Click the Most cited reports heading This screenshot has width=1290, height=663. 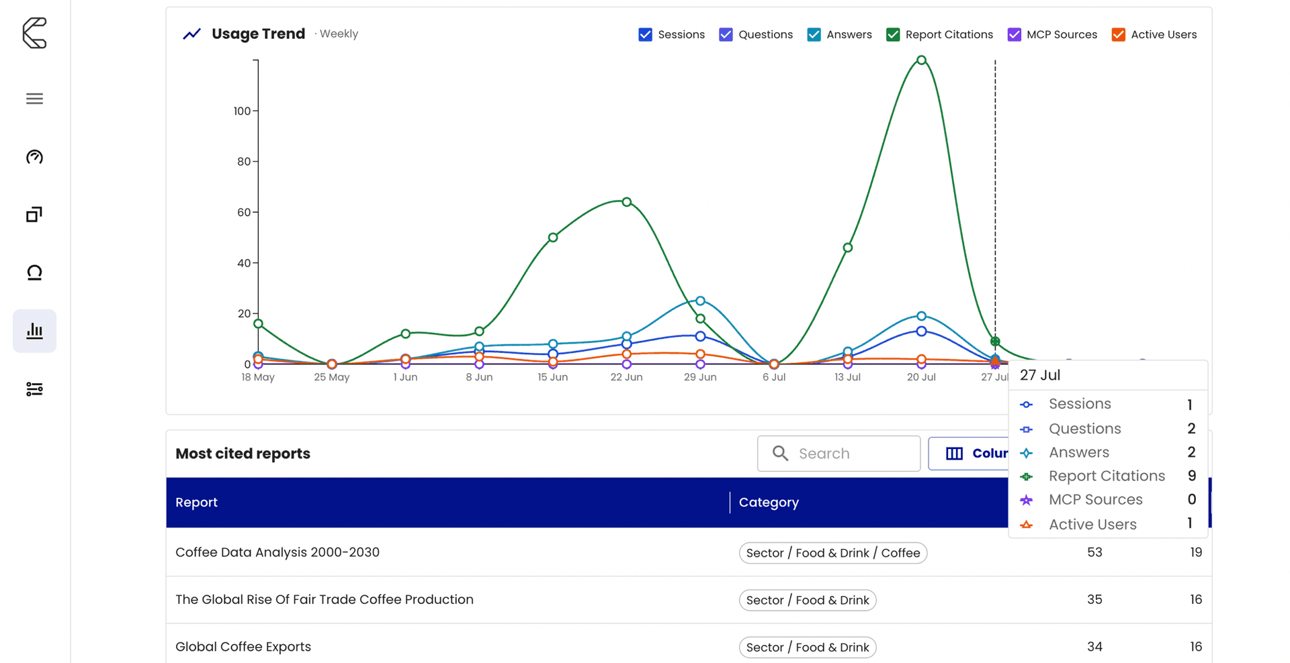coord(243,454)
